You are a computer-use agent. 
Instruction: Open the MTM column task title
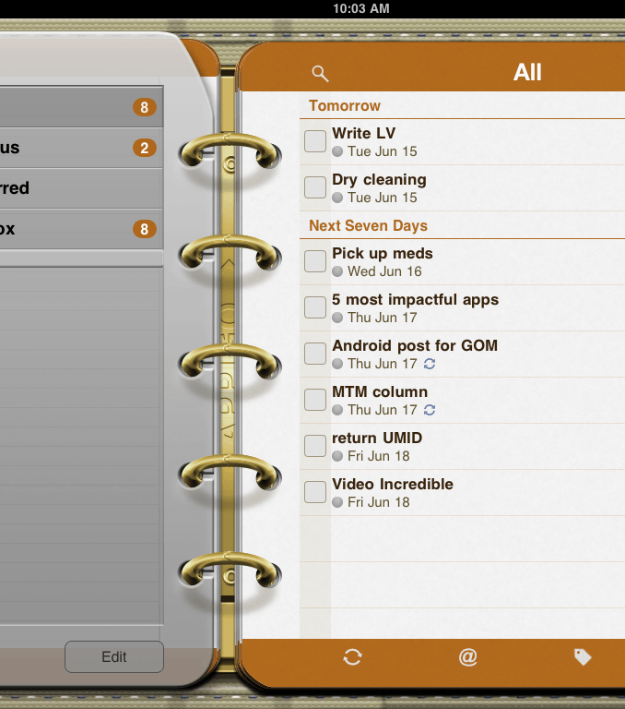(380, 391)
